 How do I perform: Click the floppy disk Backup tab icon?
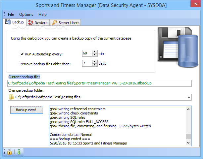tap(8, 22)
